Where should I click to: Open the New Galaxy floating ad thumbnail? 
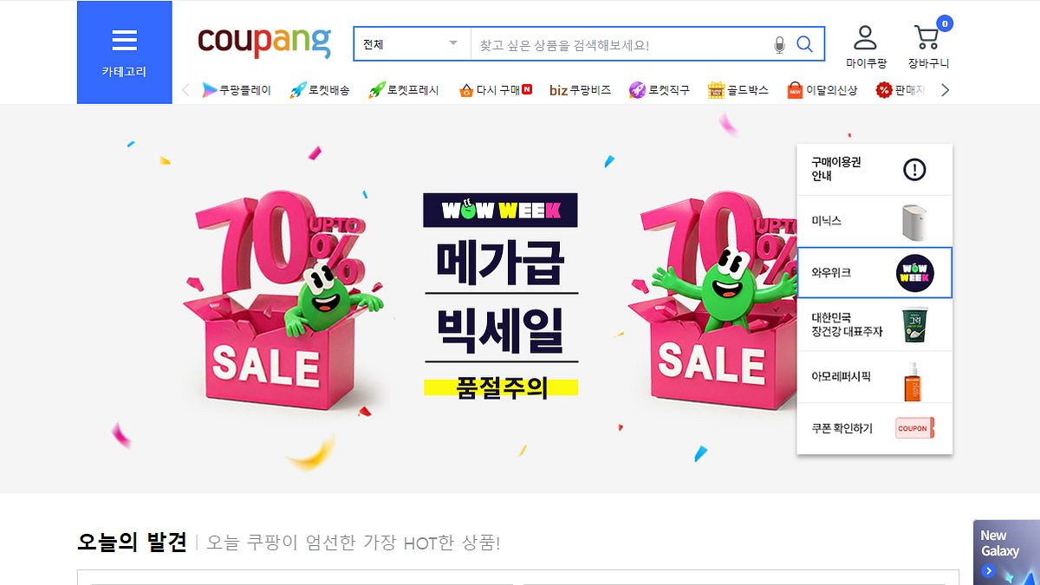click(1006, 552)
